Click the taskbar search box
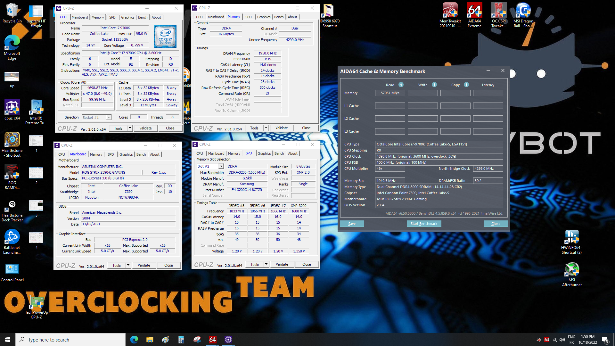615x346 pixels. click(70, 340)
